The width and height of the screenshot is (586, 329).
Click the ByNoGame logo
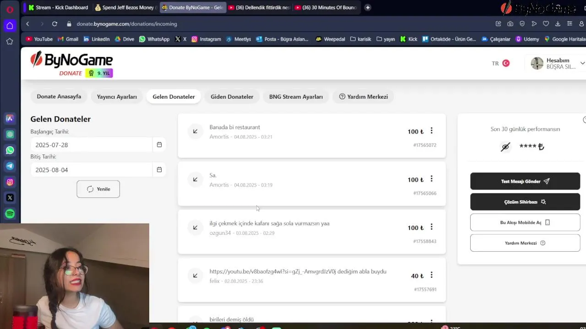(x=71, y=60)
